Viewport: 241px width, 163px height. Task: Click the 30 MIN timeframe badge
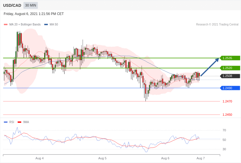[x=31, y=5]
